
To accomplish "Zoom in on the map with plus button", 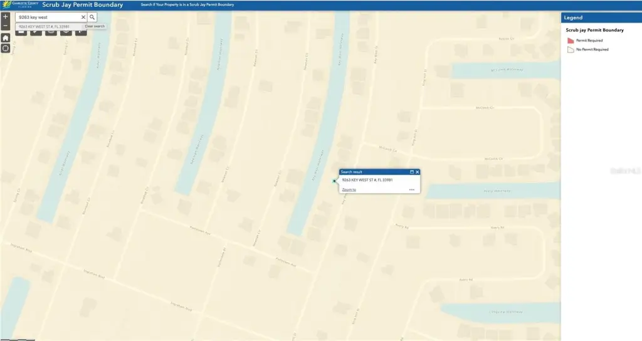I will [6, 17].
